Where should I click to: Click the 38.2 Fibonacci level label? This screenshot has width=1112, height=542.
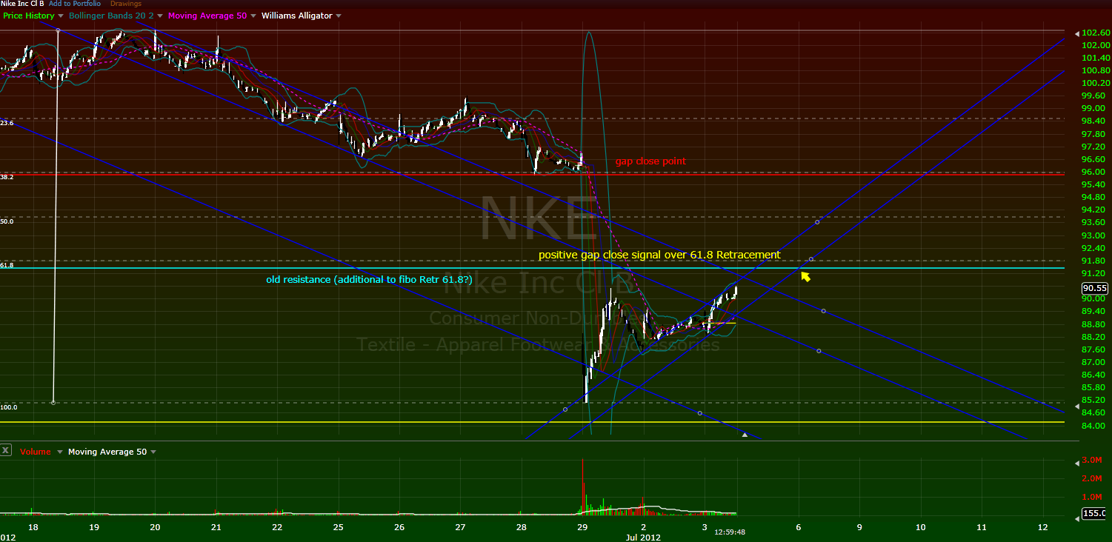click(7, 177)
